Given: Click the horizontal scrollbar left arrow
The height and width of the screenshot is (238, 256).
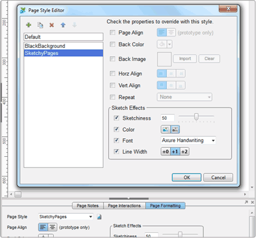Looking at the screenshot, I should coord(12,194).
